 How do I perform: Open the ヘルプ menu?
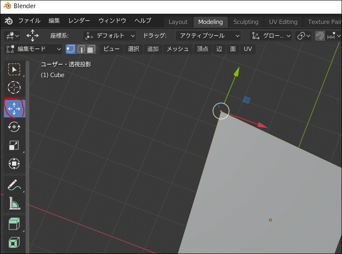click(143, 21)
